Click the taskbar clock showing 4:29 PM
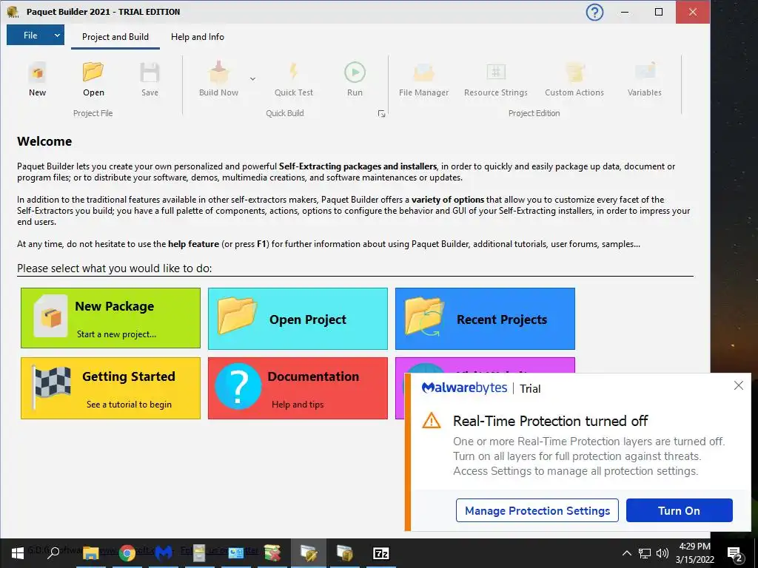Viewport: 758px width, 568px height. [694, 553]
